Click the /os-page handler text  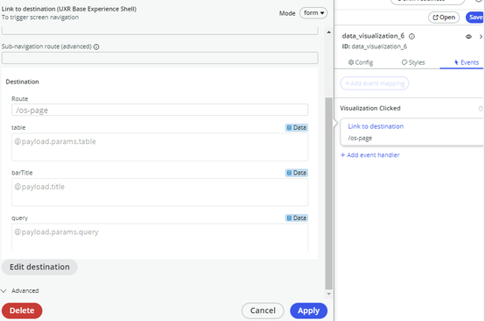click(360, 139)
